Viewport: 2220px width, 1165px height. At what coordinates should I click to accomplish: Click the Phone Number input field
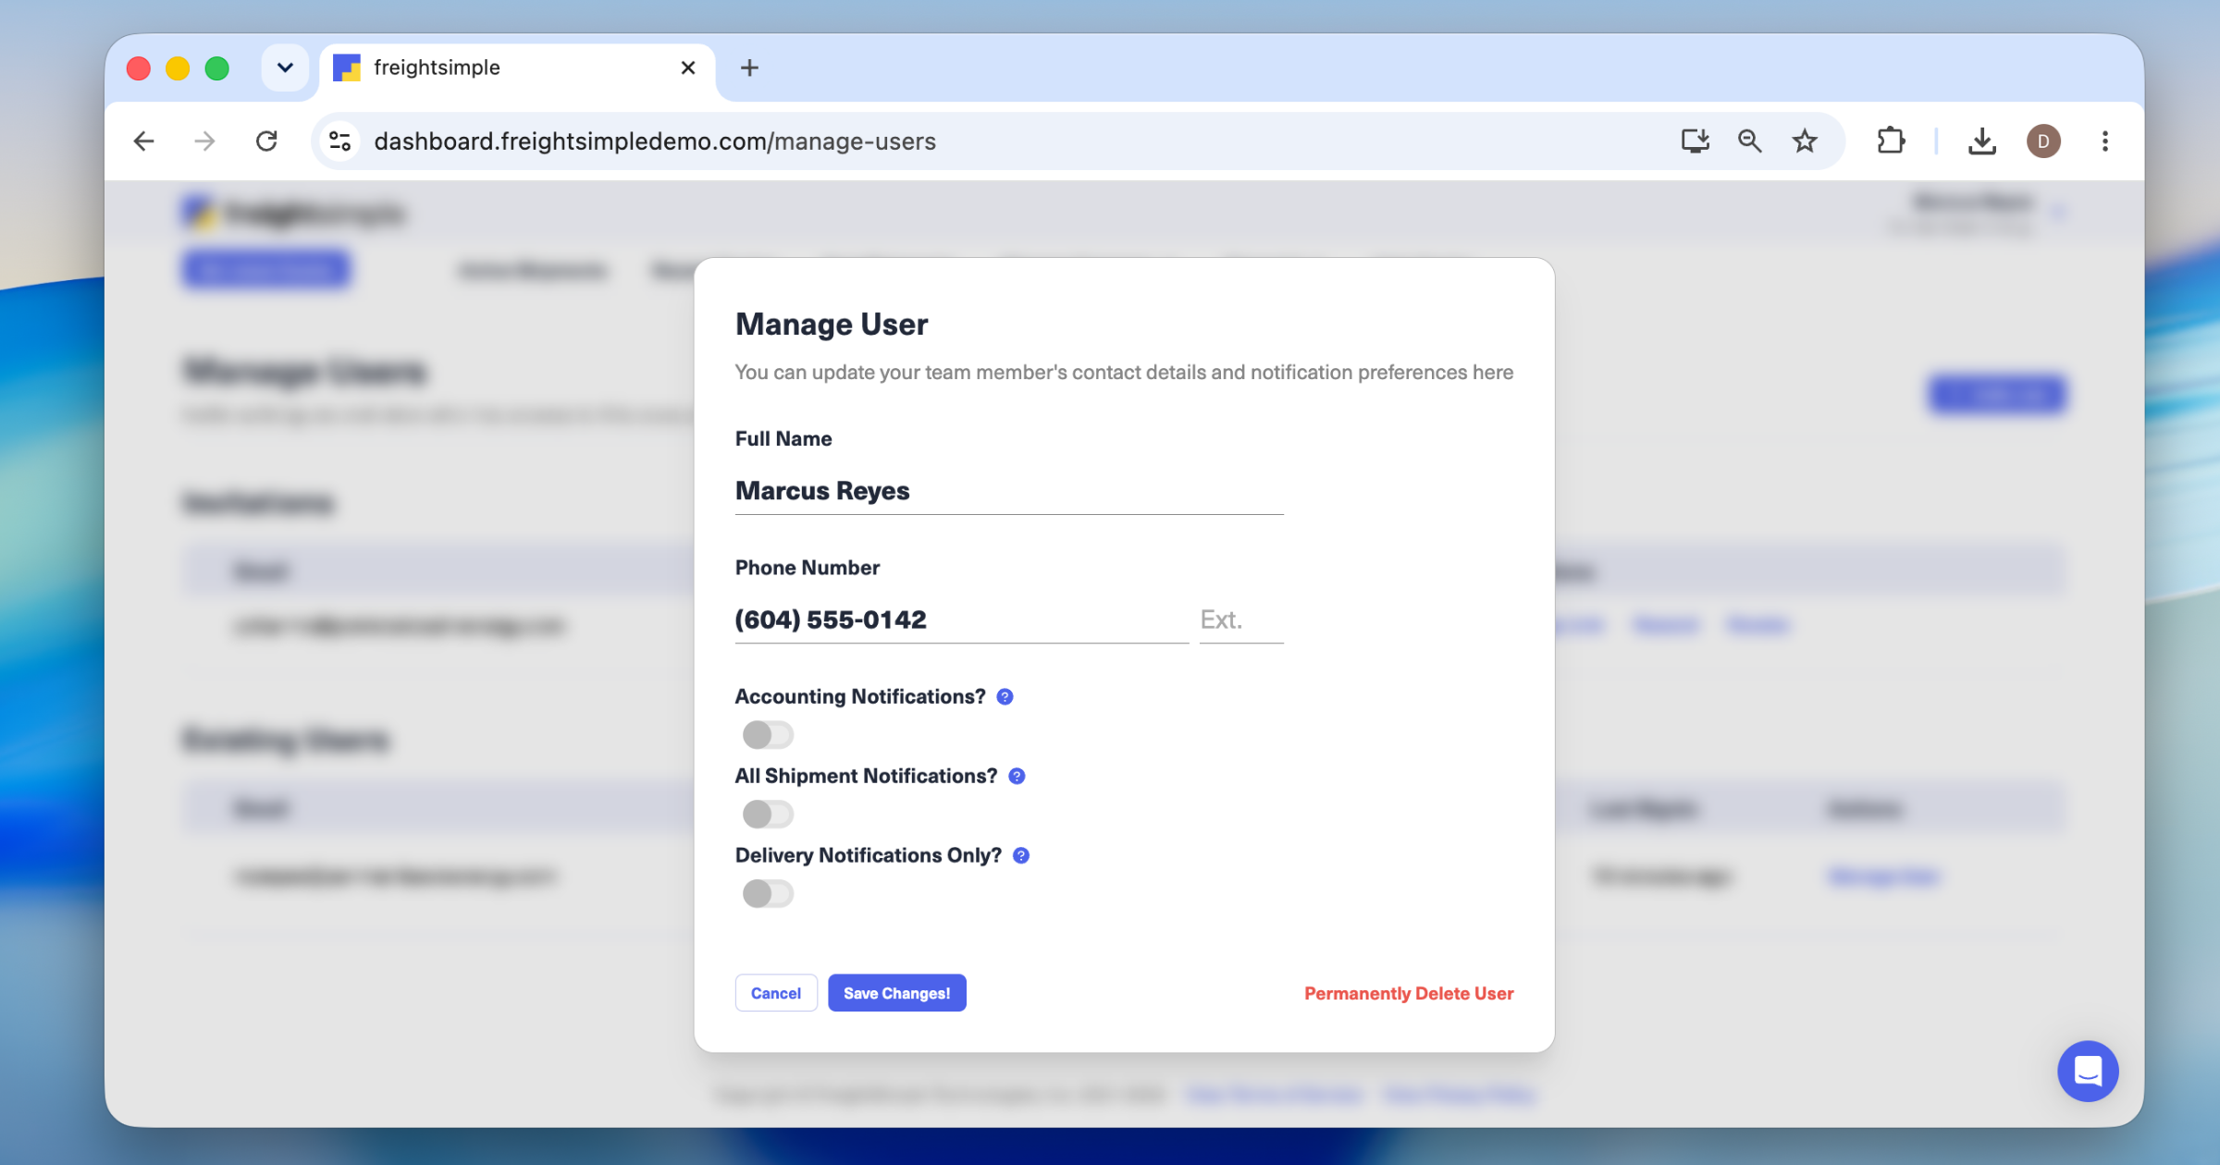point(962,620)
